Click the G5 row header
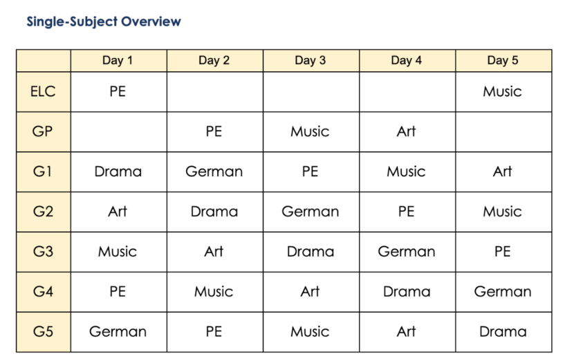Screen dimensions: 563x363 (44, 332)
